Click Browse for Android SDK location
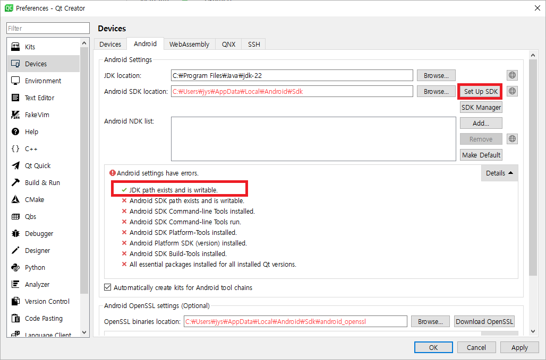 [436, 91]
